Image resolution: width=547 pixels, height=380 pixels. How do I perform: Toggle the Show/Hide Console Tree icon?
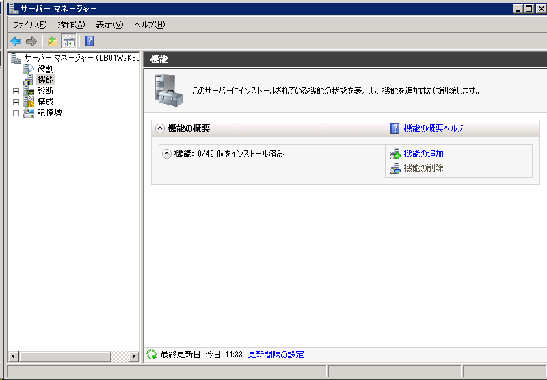pyautogui.click(x=69, y=41)
